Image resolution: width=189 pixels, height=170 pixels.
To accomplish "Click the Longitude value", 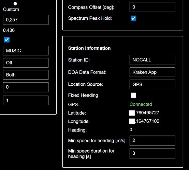I will tap(144, 121).
